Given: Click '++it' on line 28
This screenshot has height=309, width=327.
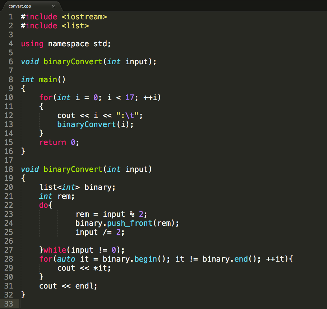Looking at the screenshot, I should pos(275,259).
